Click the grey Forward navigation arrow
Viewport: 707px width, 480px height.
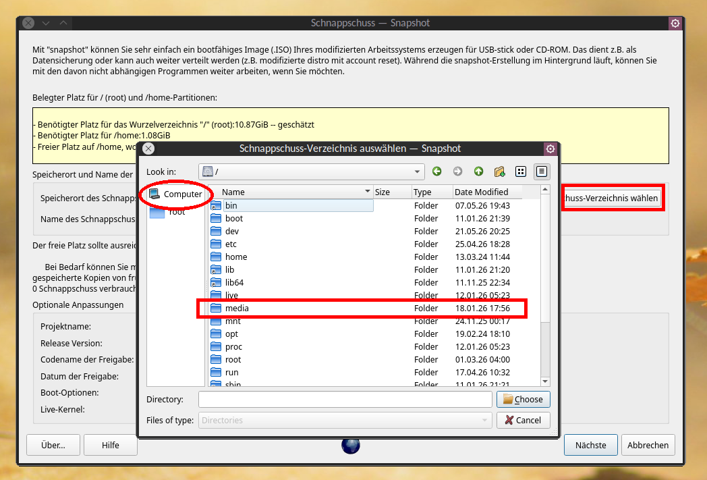pyautogui.click(x=457, y=171)
